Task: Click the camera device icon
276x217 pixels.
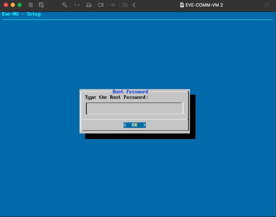Action: tap(101, 5)
